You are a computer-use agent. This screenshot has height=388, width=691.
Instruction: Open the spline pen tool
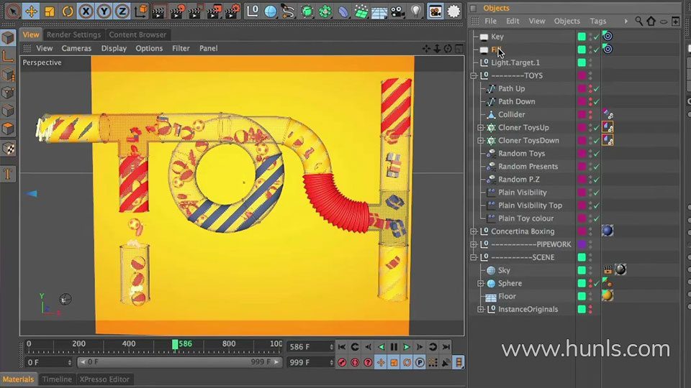289,11
